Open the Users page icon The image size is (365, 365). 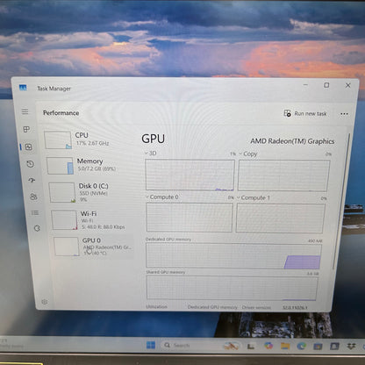(x=33, y=197)
